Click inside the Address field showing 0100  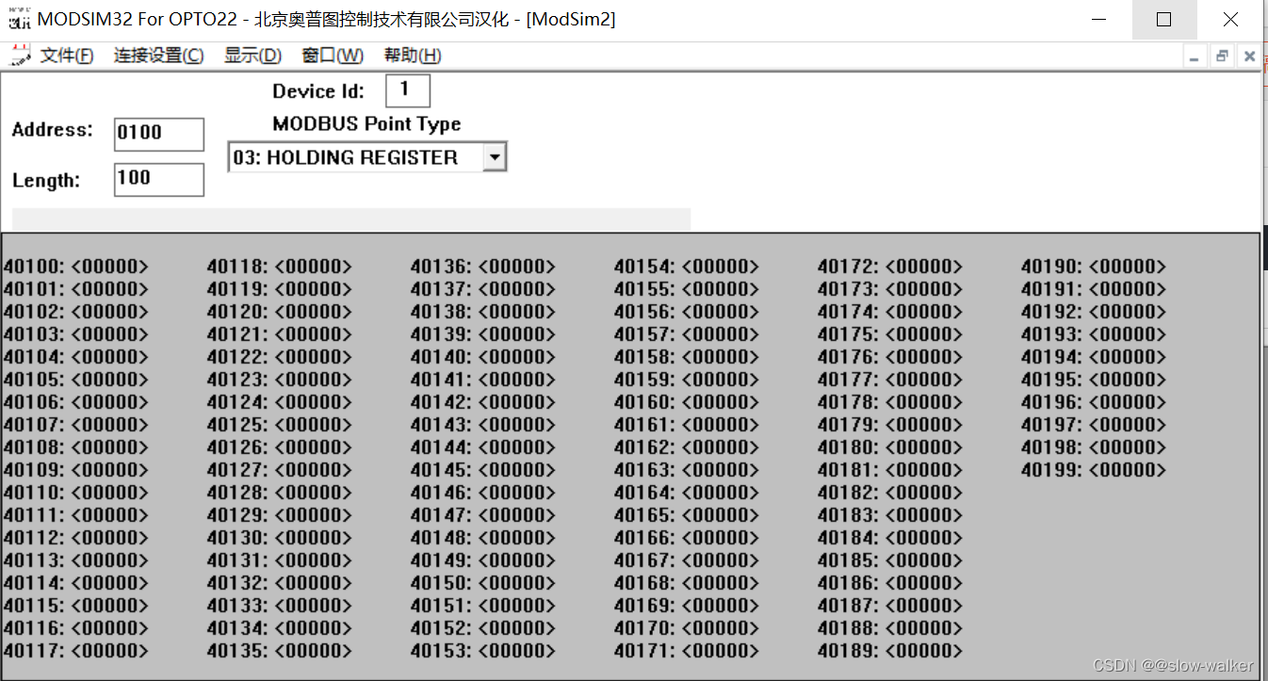coord(157,134)
